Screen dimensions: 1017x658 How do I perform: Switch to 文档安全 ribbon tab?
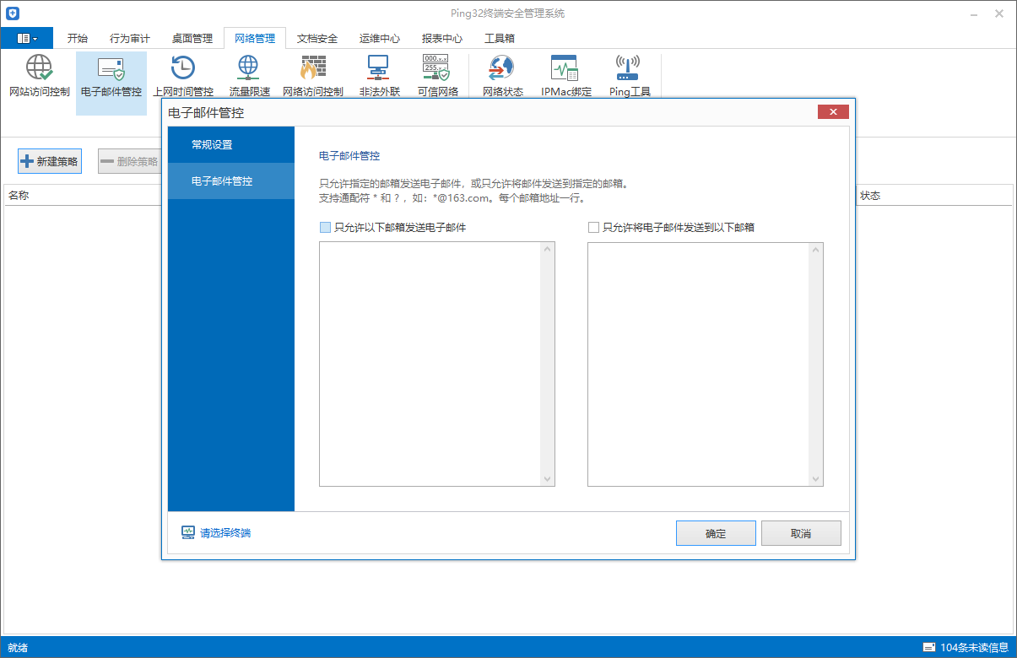click(317, 39)
